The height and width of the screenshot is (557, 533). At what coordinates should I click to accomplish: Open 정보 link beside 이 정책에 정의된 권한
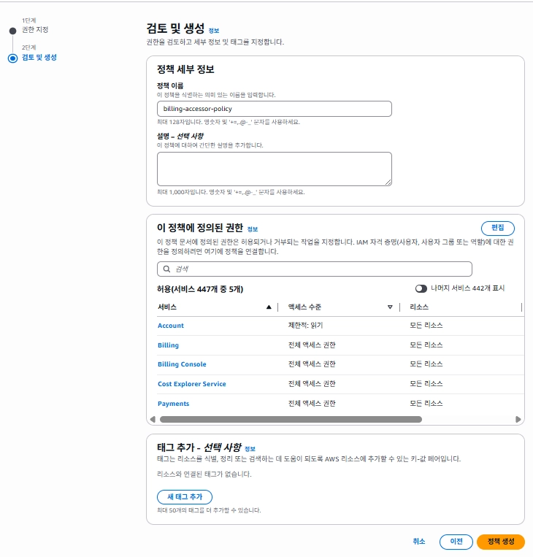point(252,229)
